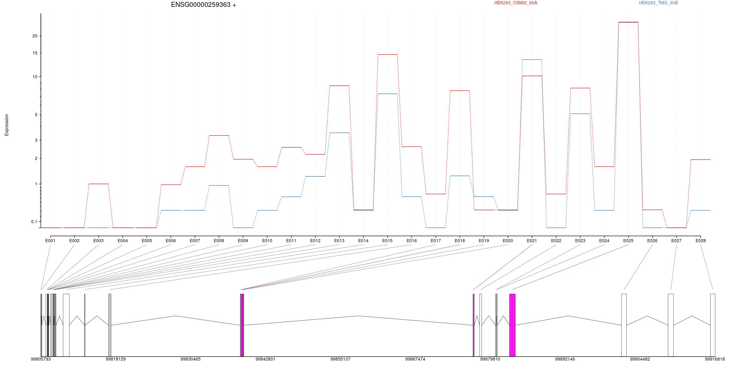Click y-axis tick value 10
Screen dimensions: 749x374
click(x=35, y=77)
